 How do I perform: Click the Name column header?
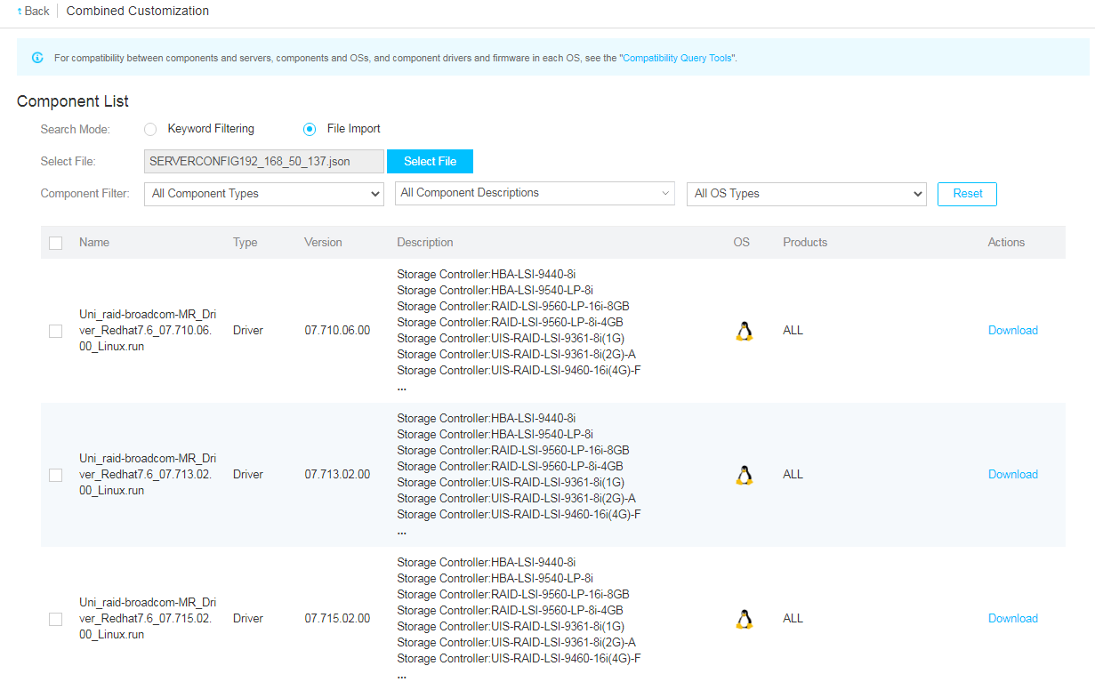click(x=94, y=243)
